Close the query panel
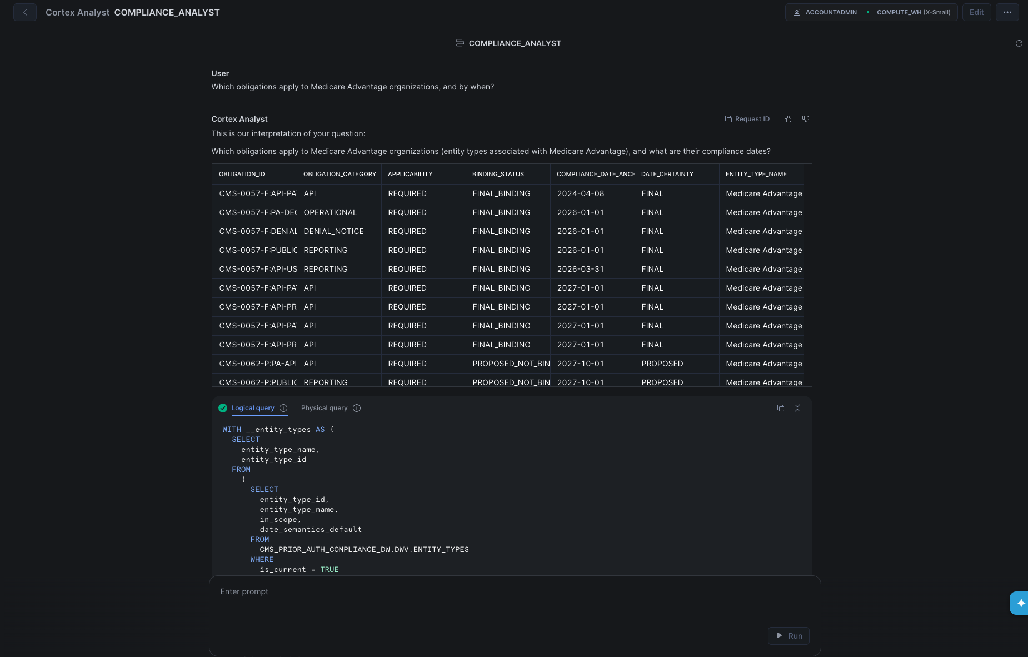The image size is (1028, 657). pyautogui.click(x=797, y=408)
